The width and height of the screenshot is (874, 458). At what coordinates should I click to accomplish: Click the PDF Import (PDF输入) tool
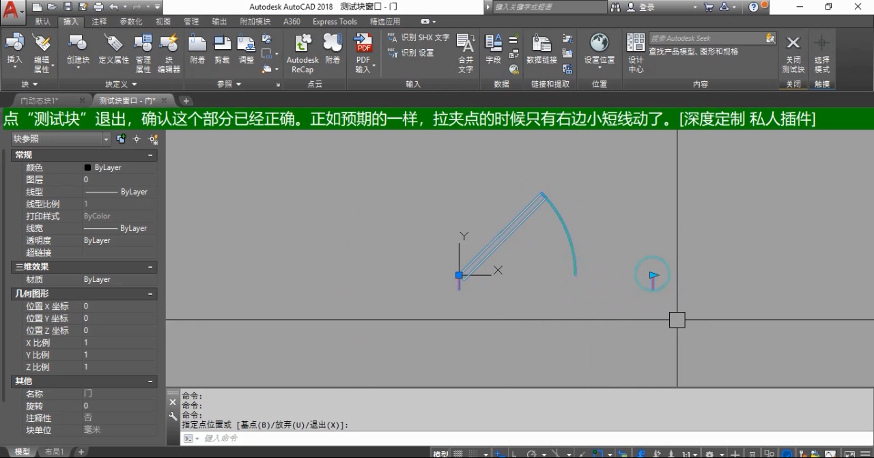pos(363,53)
